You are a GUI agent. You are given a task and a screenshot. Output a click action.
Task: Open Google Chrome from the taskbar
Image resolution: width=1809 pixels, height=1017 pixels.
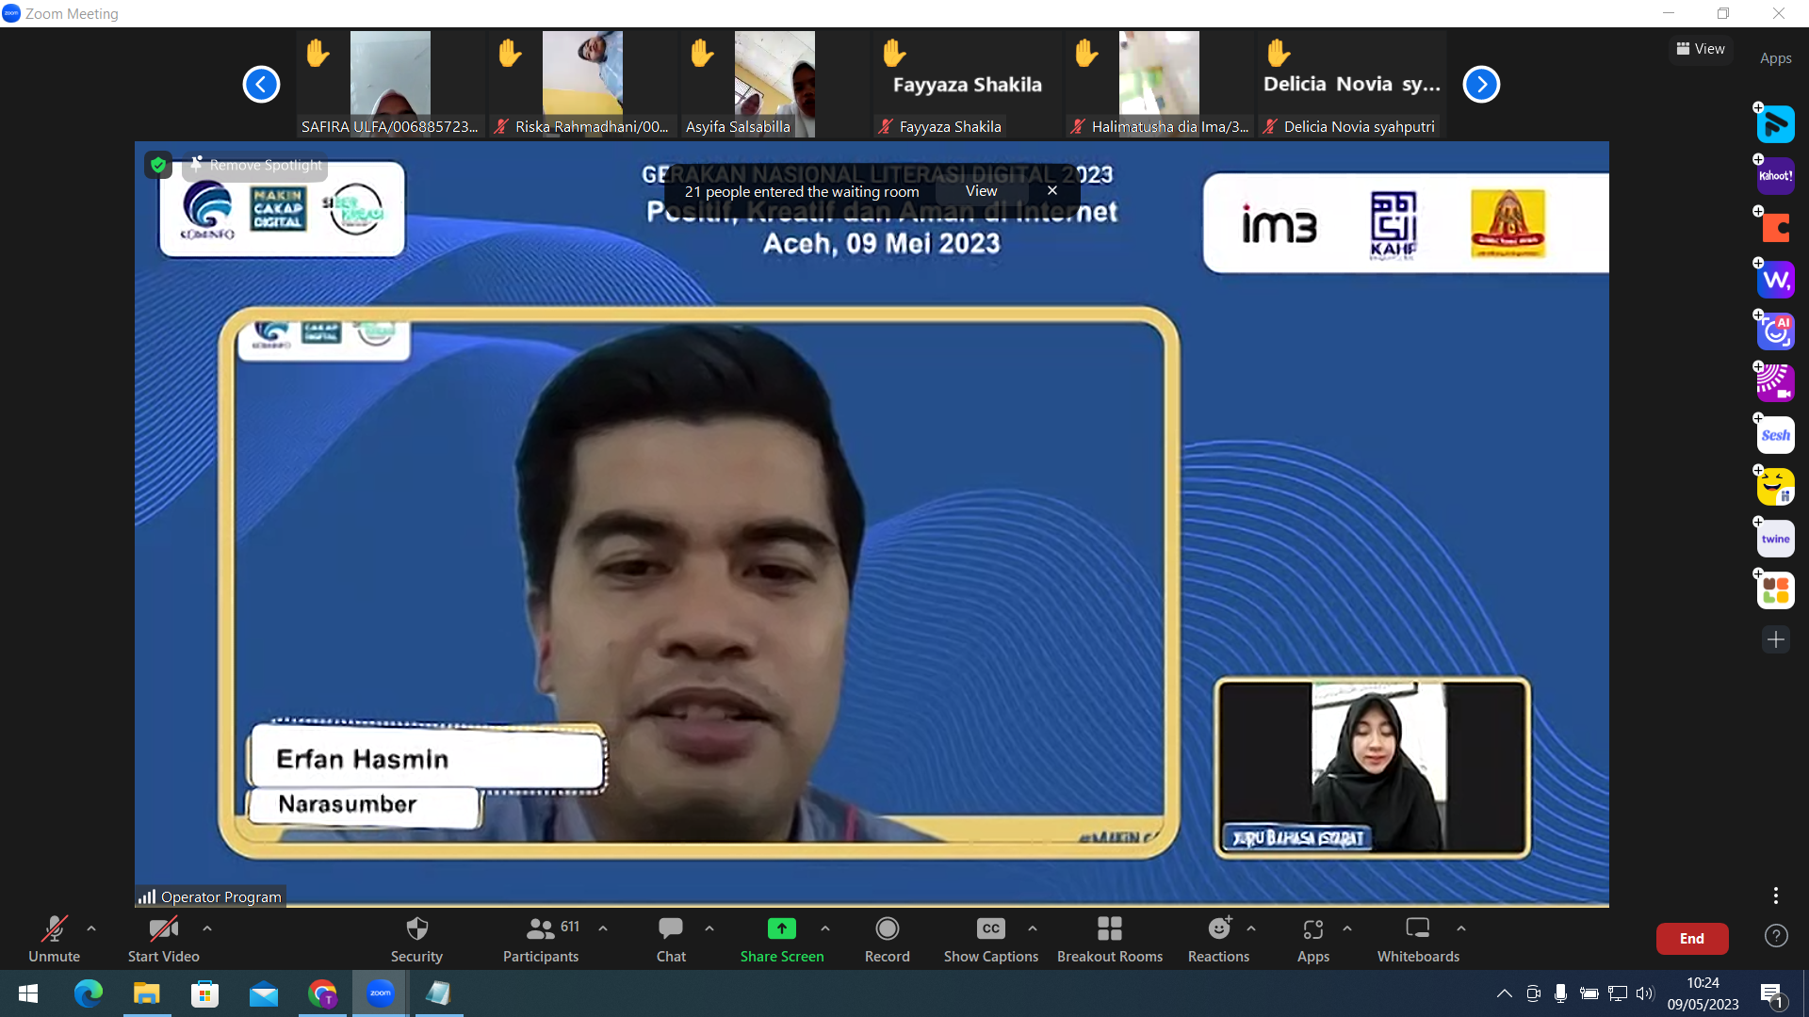click(322, 993)
